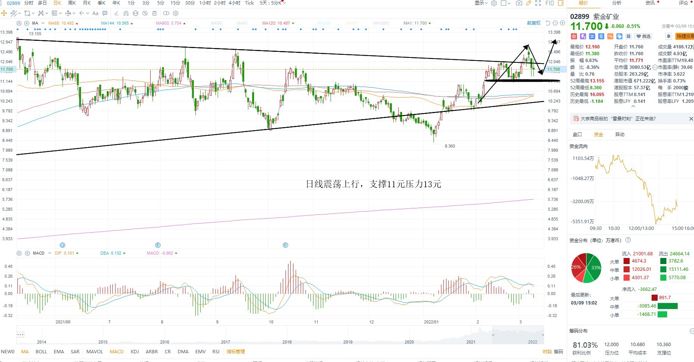Switch to 周K weekly chart
The image size is (694, 362).
72,3
